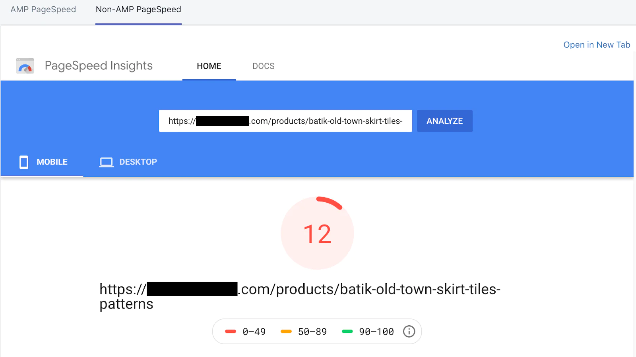
Task: Click the 50–89 range label
Action: (x=312, y=332)
